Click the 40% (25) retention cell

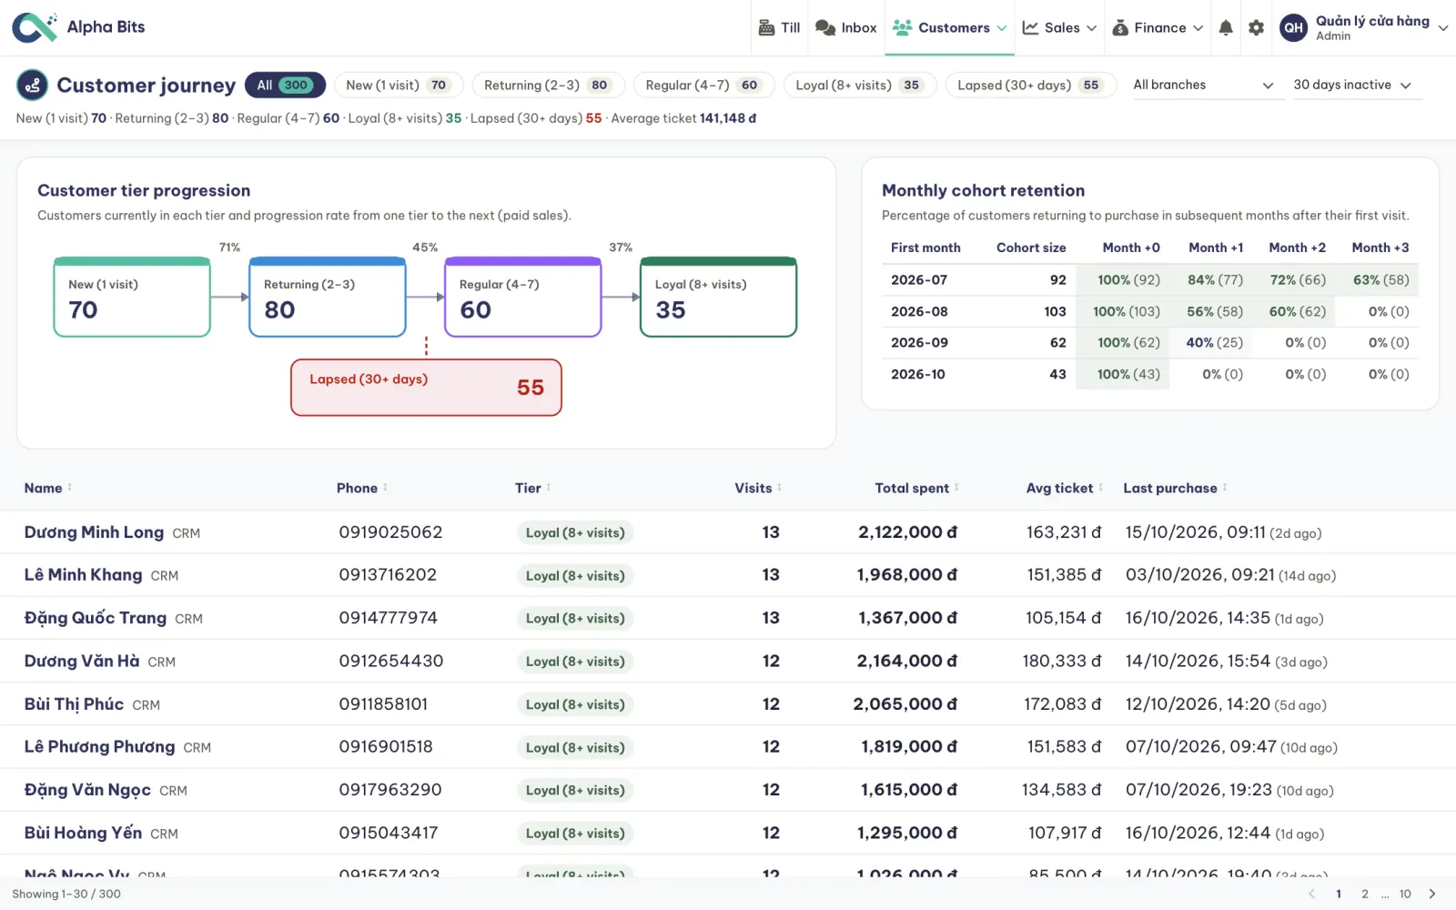[1214, 343]
